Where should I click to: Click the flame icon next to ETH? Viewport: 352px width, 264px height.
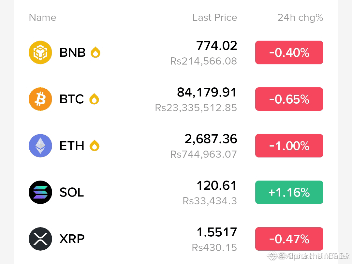click(95, 146)
